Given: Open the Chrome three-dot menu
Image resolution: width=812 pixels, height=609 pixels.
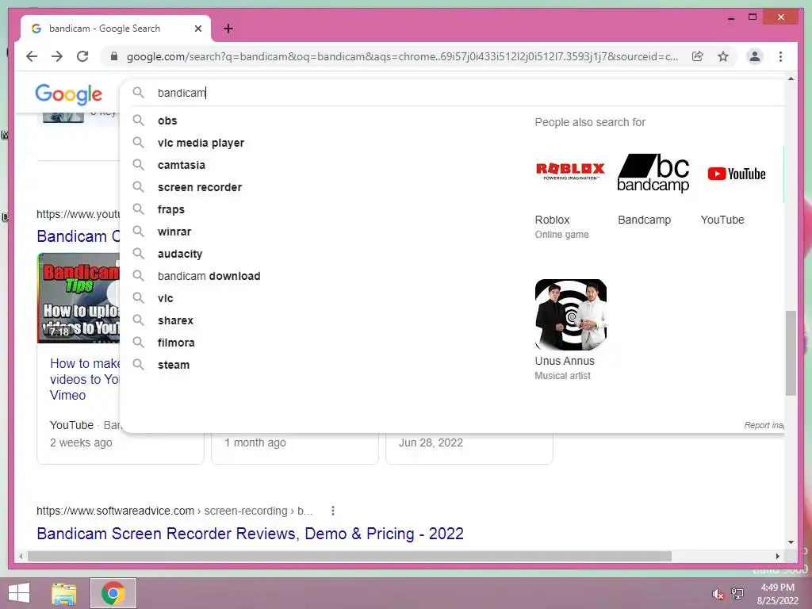Looking at the screenshot, I should [780, 56].
